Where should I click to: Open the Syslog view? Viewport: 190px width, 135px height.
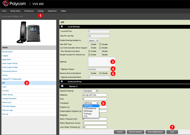coord(5,75)
